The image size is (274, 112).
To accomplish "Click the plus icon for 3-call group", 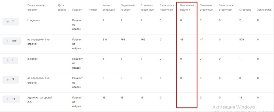I will coord(10,80).
